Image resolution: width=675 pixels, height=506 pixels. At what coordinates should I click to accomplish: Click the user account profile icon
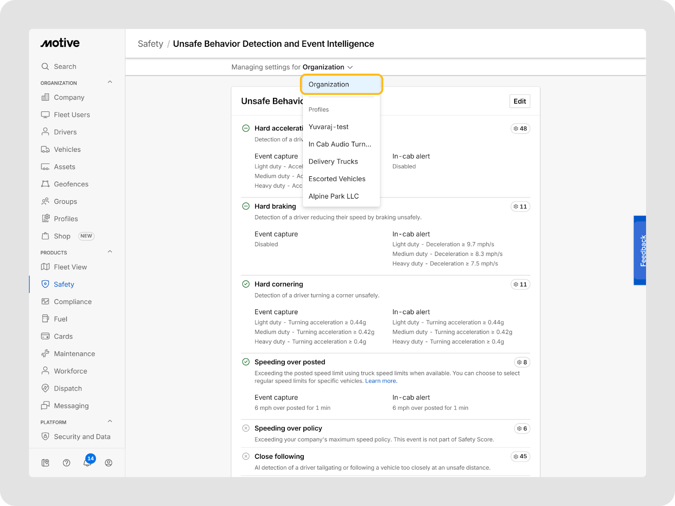108,463
